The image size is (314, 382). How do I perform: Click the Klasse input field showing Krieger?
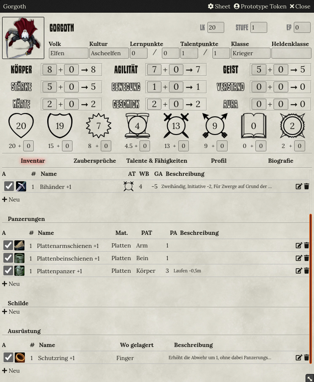click(251, 53)
